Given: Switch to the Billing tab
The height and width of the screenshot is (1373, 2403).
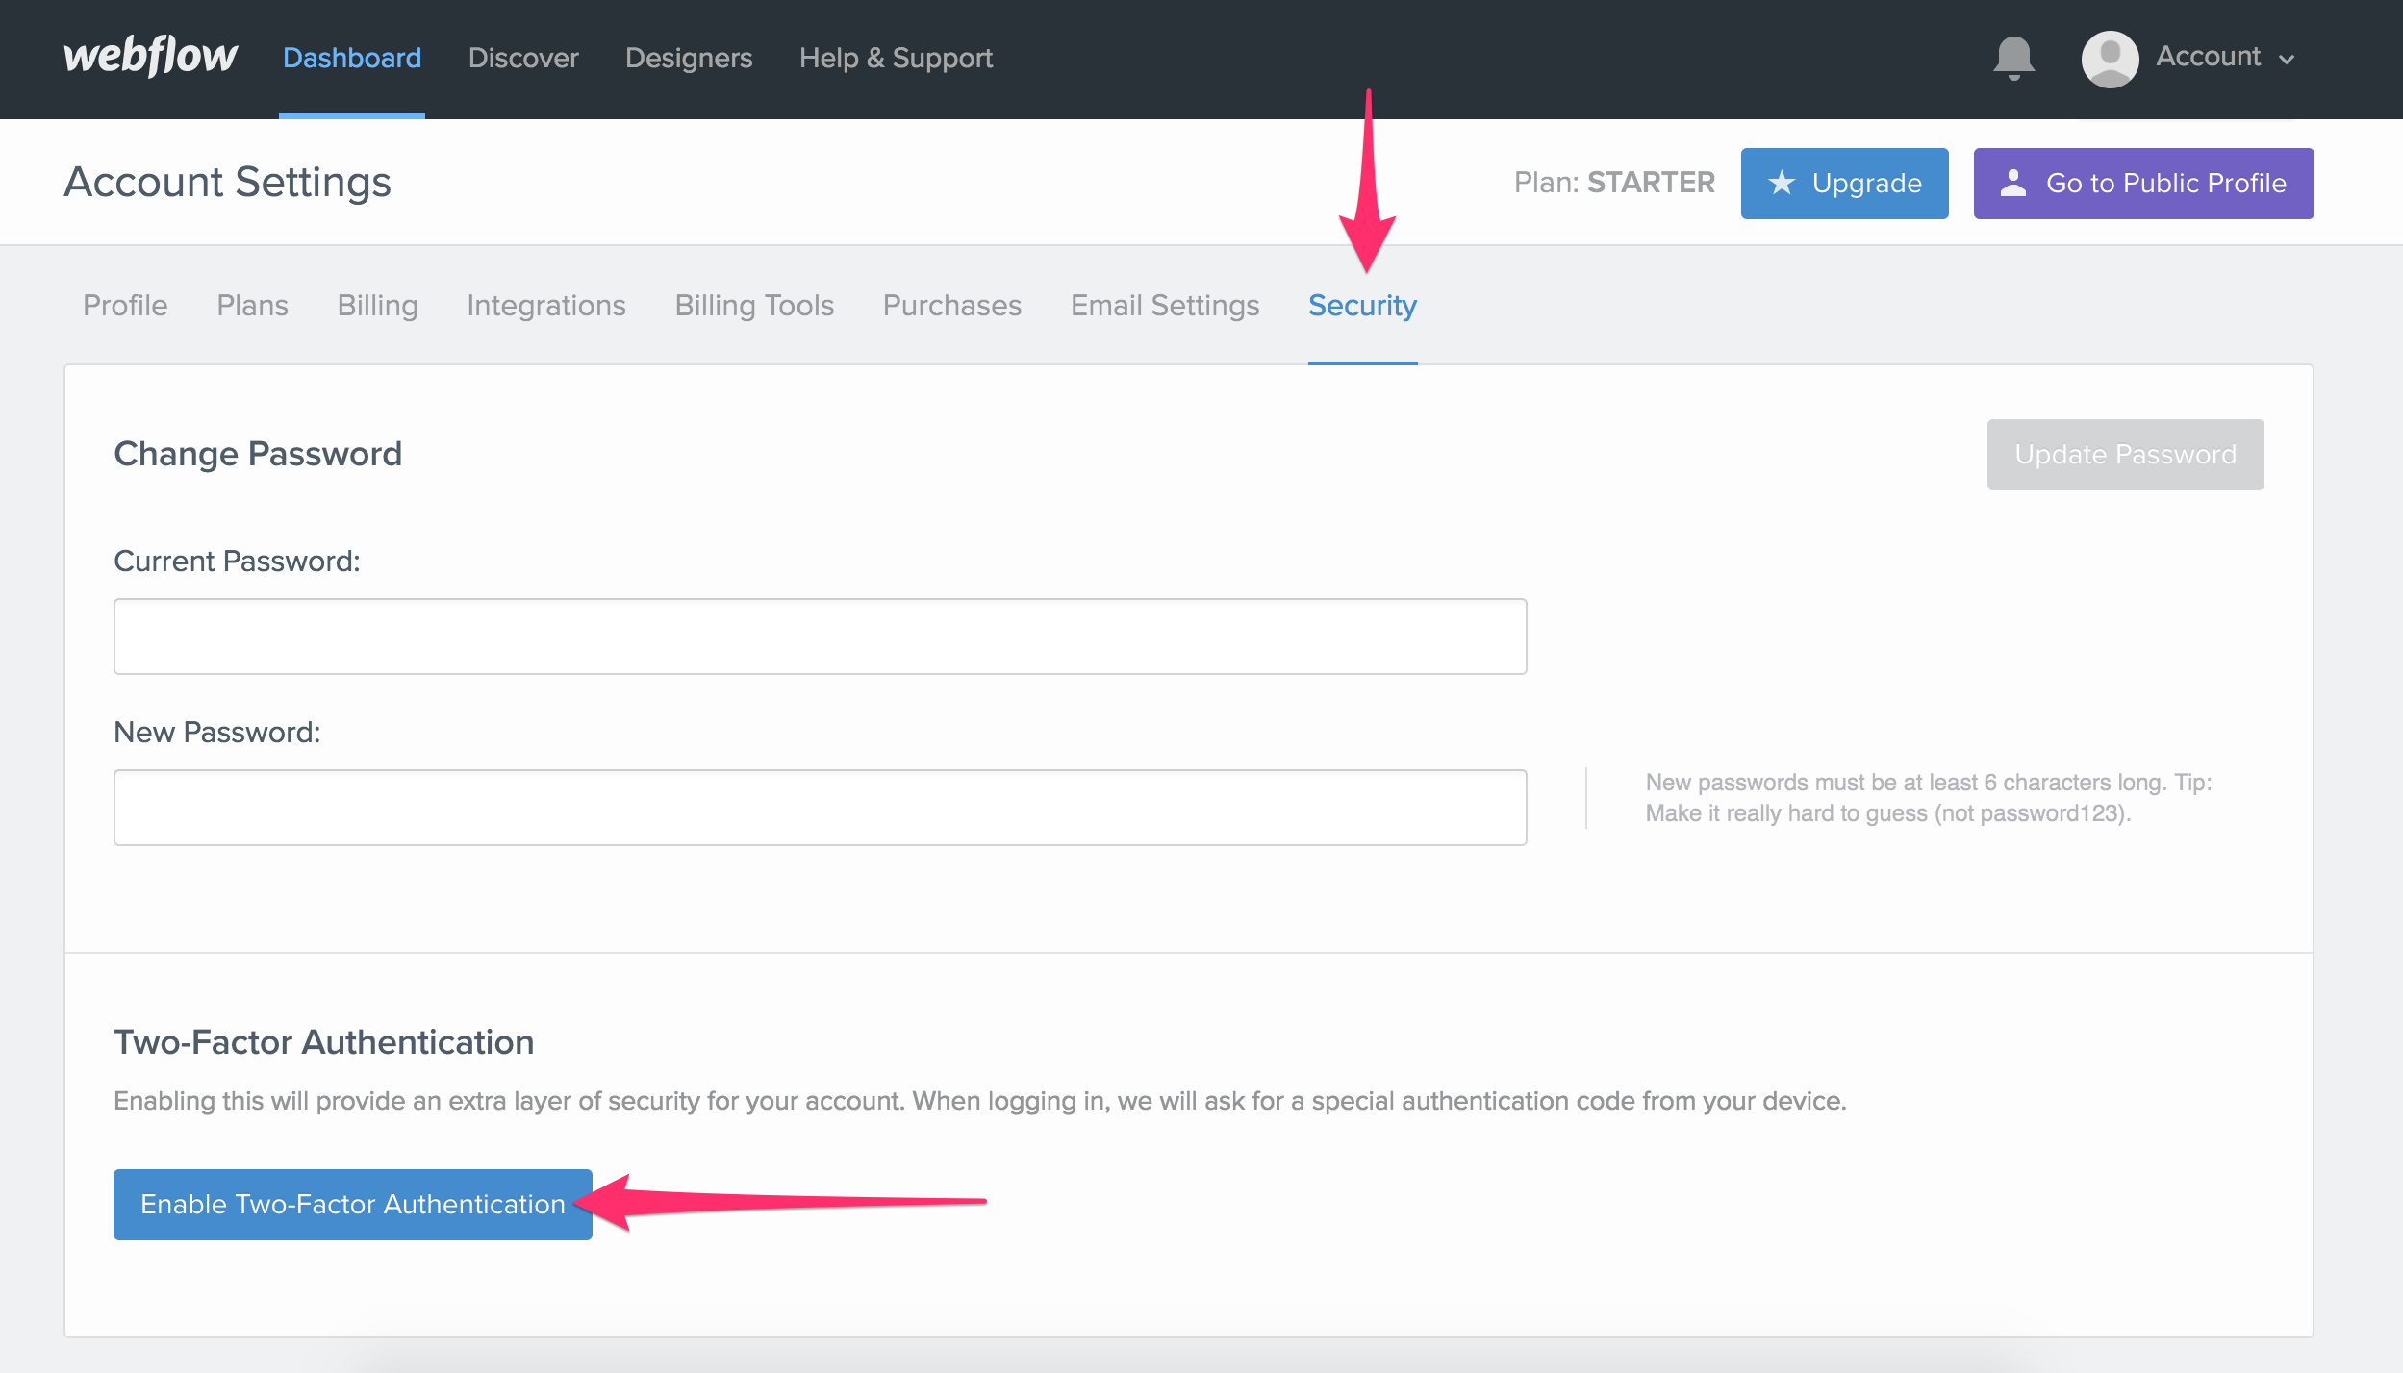Looking at the screenshot, I should 377,305.
